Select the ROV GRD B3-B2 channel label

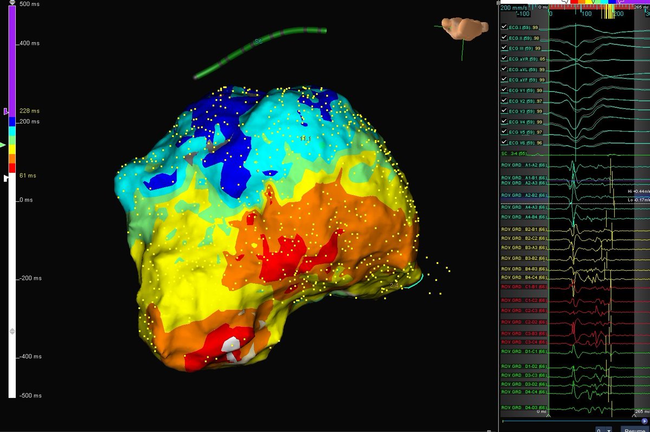pos(524,258)
